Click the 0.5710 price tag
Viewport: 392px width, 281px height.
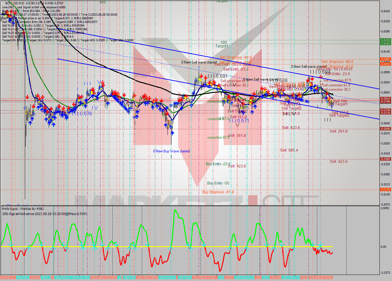(x=385, y=113)
